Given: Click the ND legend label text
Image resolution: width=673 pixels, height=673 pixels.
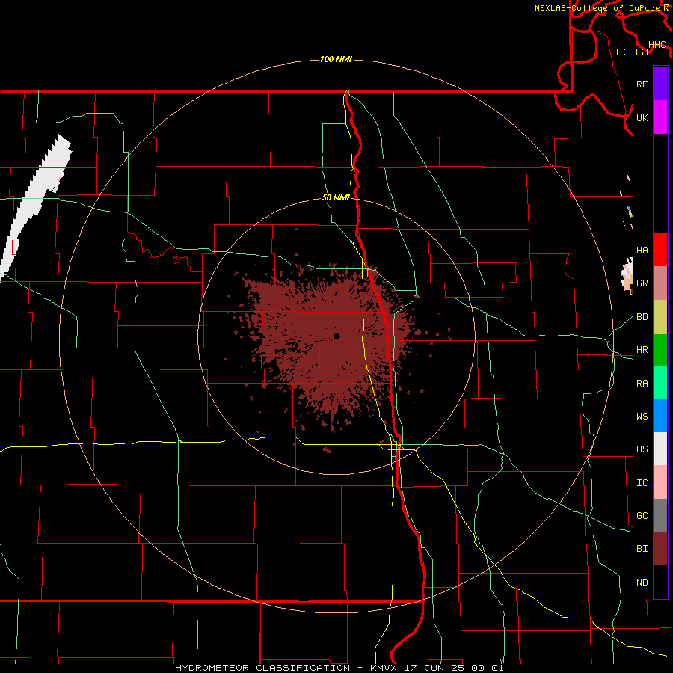Looking at the screenshot, I should 642,582.
